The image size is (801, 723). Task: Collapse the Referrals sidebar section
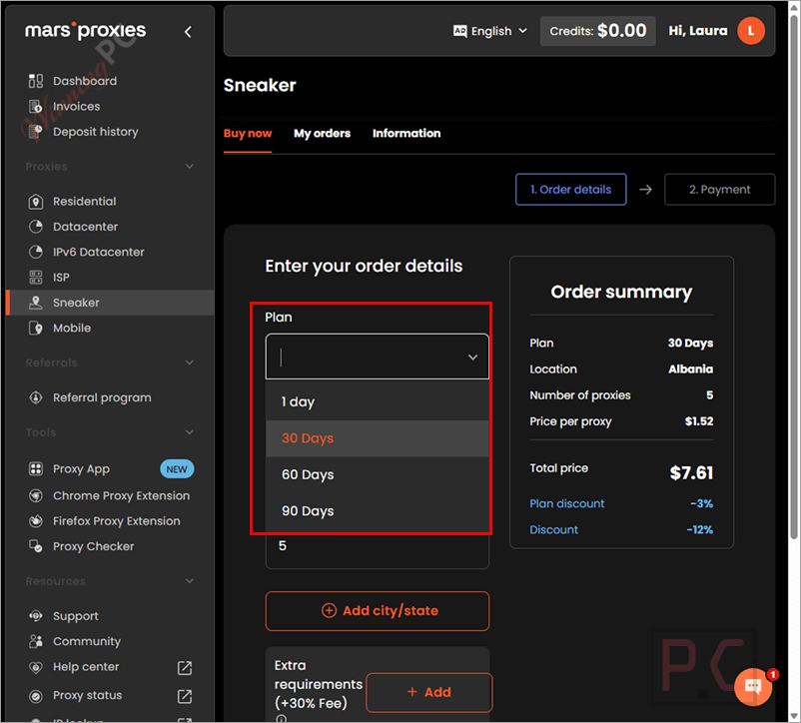pyautogui.click(x=190, y=362)
